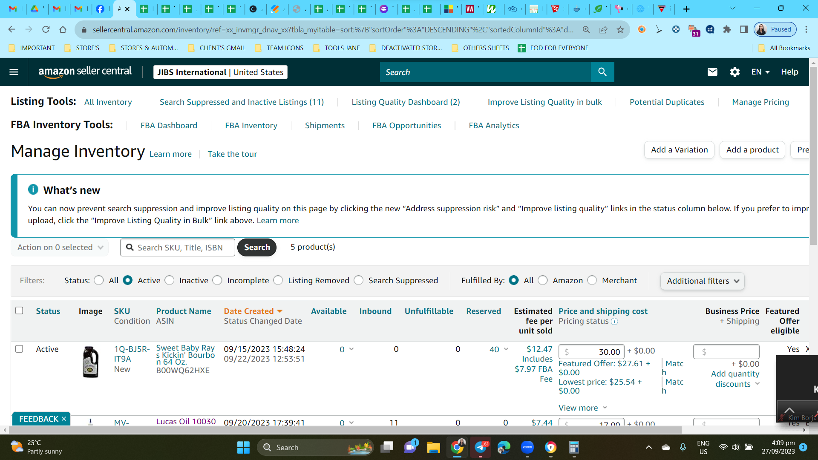The height and width of the screenshot is (460, 818).
Task: Open the Chrome three-dot menu
Action: [x=806, y=29]
